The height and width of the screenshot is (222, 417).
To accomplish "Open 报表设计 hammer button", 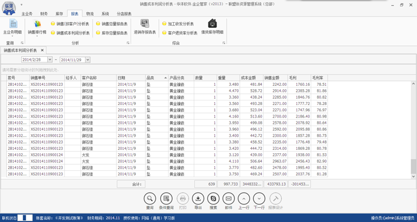I will (276, 198).
